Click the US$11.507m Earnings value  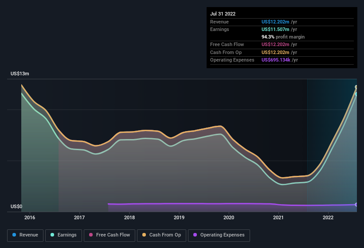click(x=275, y=29)
